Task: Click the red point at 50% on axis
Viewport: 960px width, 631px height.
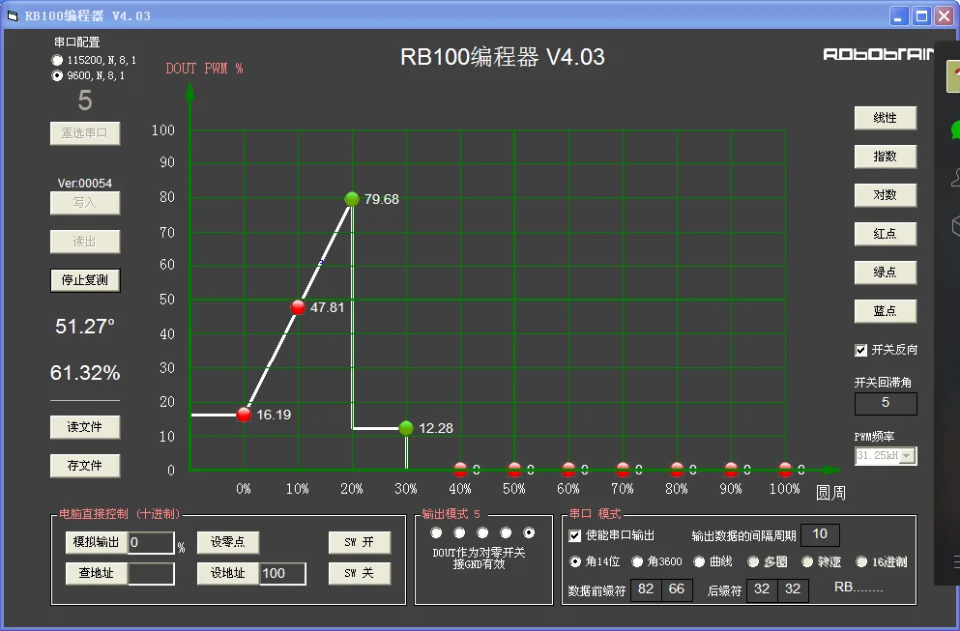Action: [514, 470]
